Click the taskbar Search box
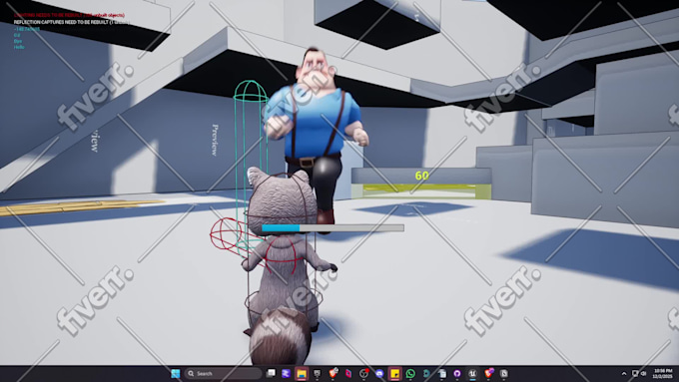The height and width of the screenshot is (382, 679). [x=224, y=373]
